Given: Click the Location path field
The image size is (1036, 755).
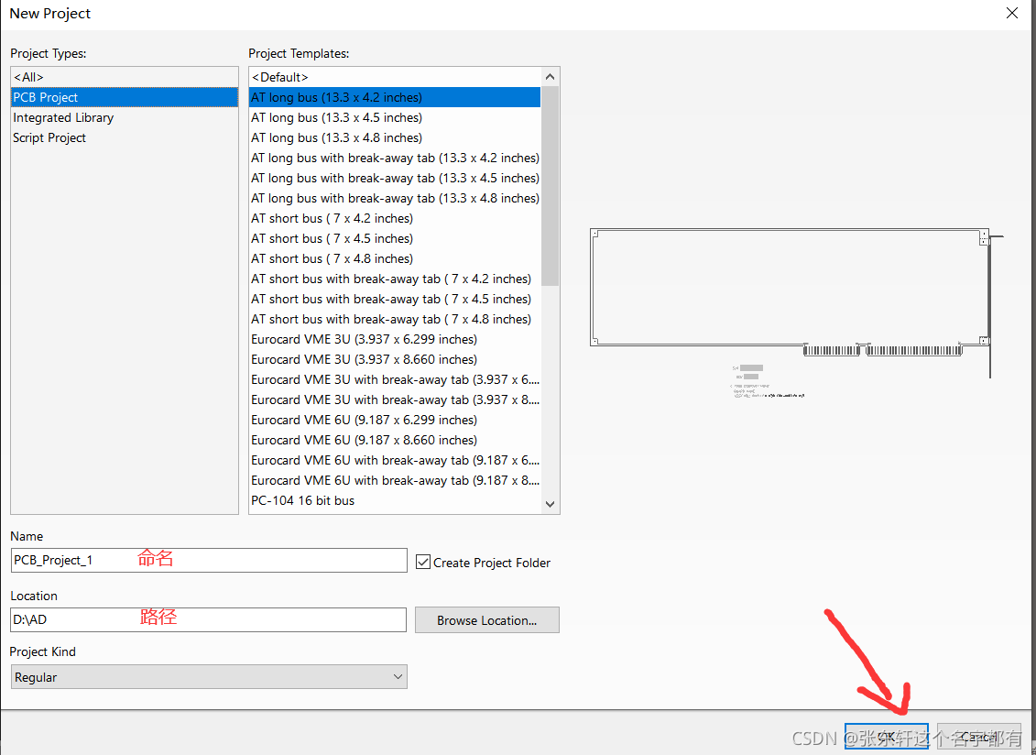Looking at the screenshot, I should point(209,619).
